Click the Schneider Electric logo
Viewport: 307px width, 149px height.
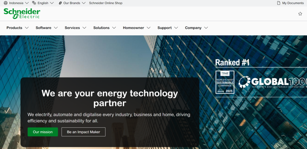coord(22,13)
